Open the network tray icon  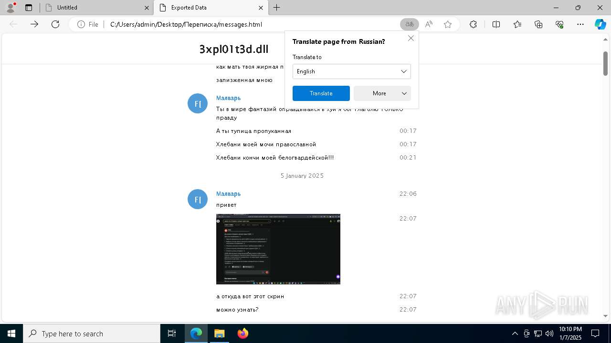pyautogui.click(x=538, y=333)
